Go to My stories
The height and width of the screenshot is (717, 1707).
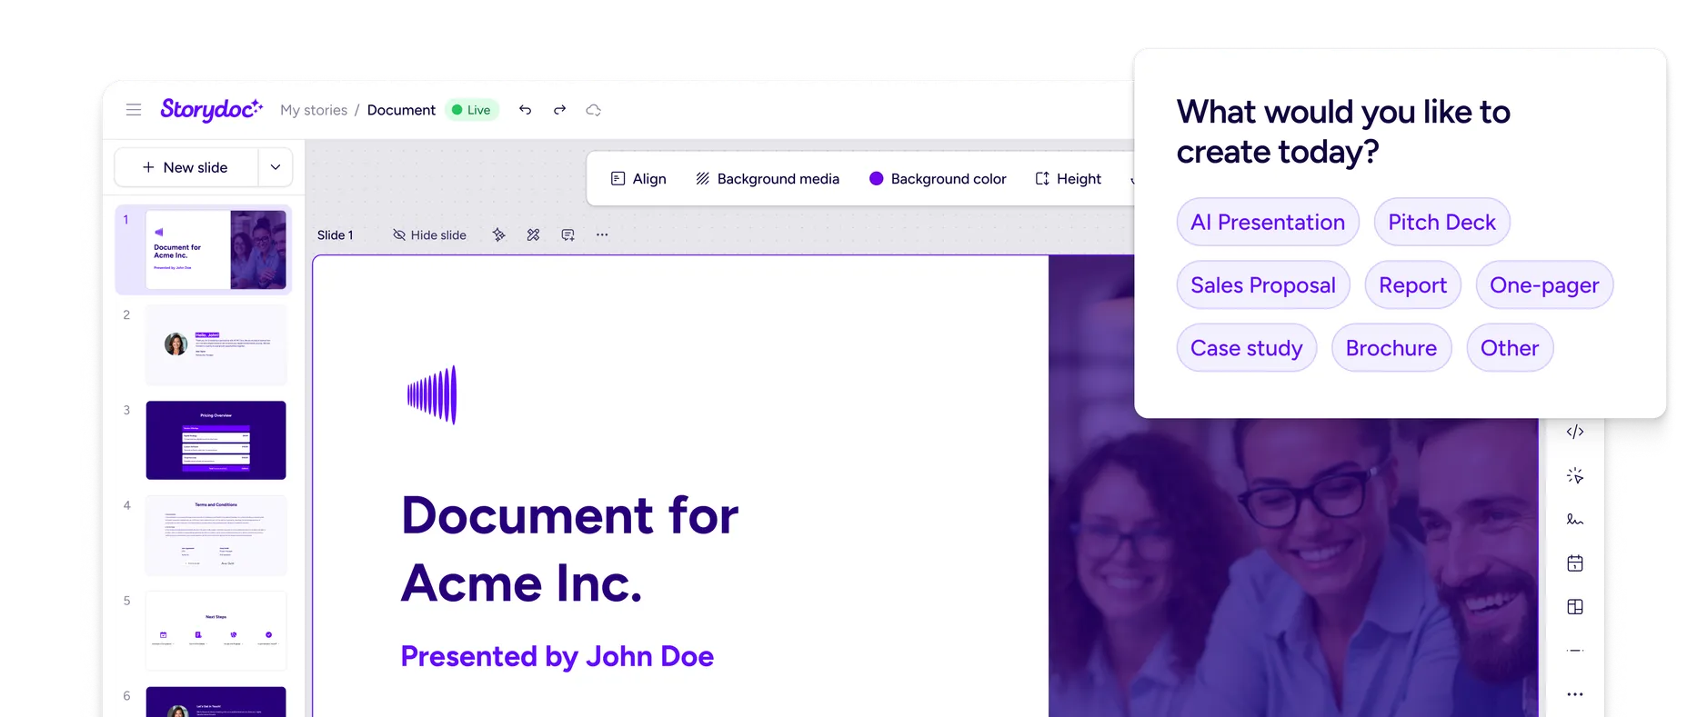coord(314,110)
